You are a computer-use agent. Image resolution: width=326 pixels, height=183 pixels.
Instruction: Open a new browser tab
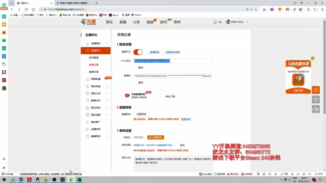point(97,3)
